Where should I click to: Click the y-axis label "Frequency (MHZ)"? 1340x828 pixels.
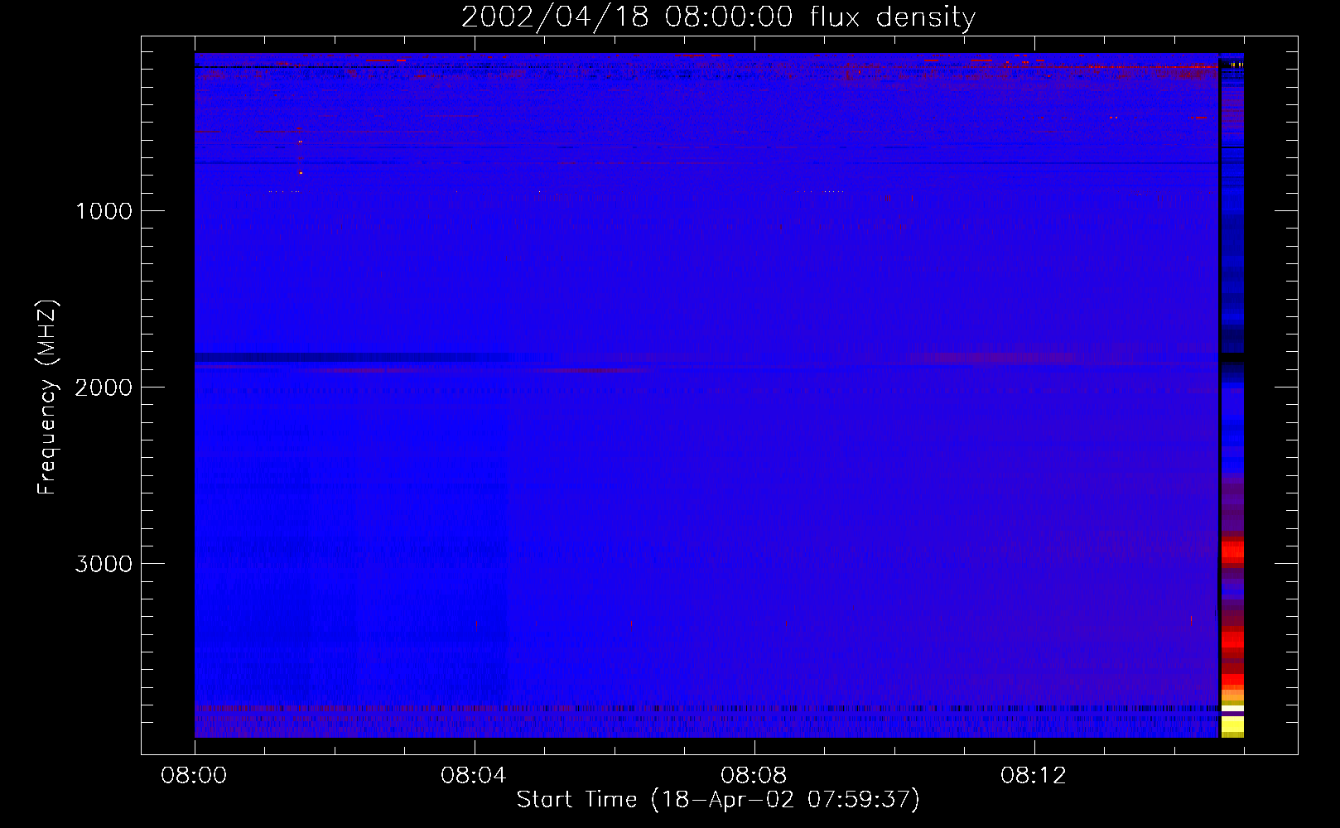tap(47, 397)
